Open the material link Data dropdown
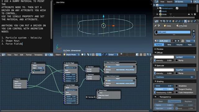Viewport: 199px width, 112px height. pos(190,41)
